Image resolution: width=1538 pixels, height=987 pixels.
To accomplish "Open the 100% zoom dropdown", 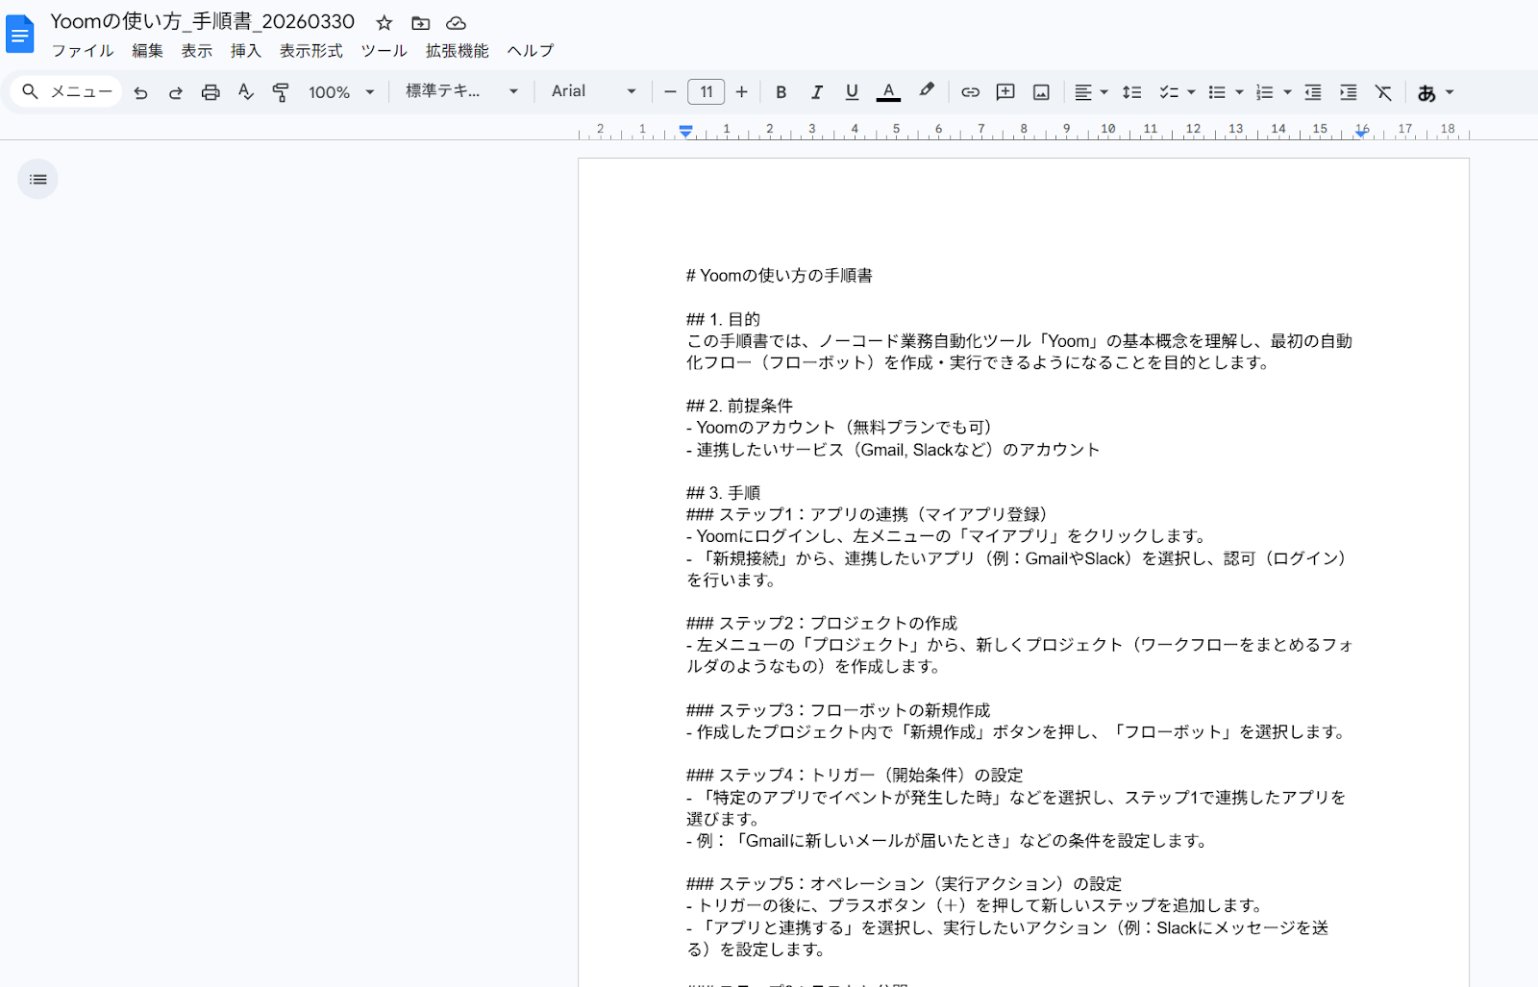I will coord(341,92).
